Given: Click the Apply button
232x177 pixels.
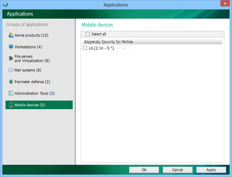Looking at the screenshot, I should click(x=211, y=170).
